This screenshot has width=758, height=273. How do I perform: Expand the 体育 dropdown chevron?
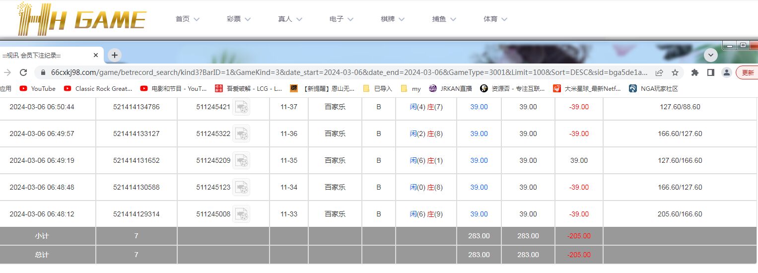pyautogui.click(x=504, y=19)
